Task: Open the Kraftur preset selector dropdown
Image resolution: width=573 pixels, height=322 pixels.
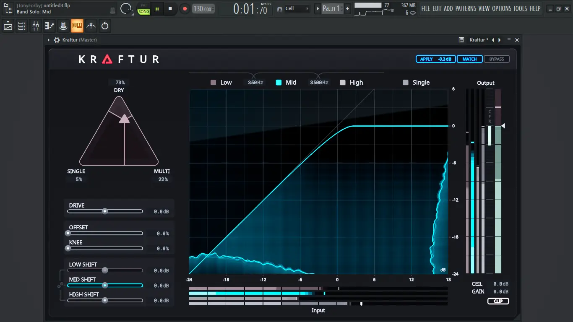Action: coord(479,40)
